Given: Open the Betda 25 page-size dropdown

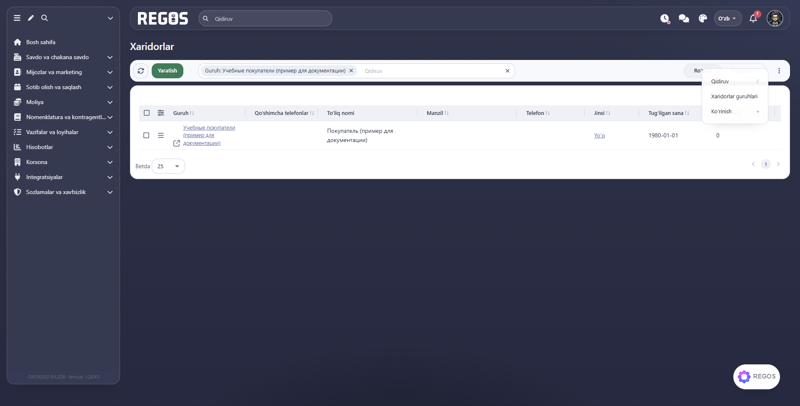Looking at the screenshot, I should 168,166.
